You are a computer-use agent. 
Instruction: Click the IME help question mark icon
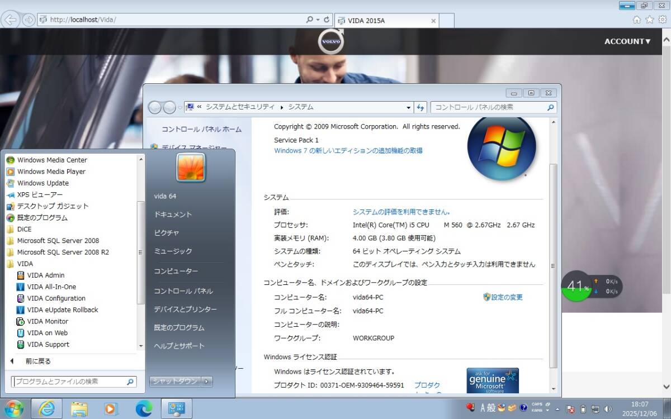coord(523,408)
